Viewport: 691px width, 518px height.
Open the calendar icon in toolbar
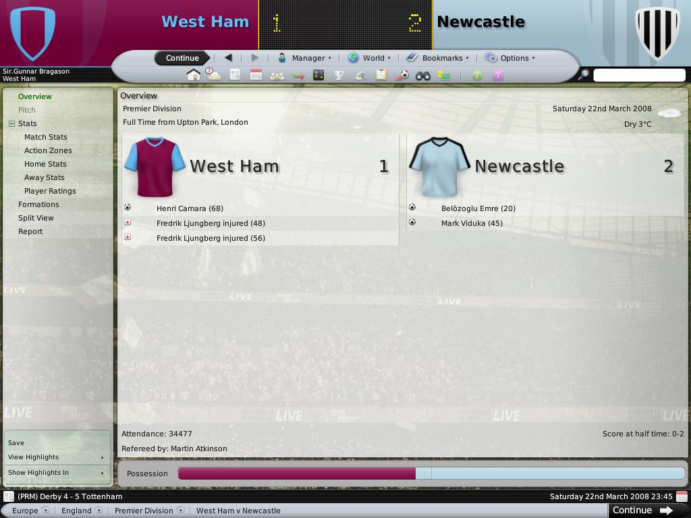pyautogui.click(x=256, y=75)
